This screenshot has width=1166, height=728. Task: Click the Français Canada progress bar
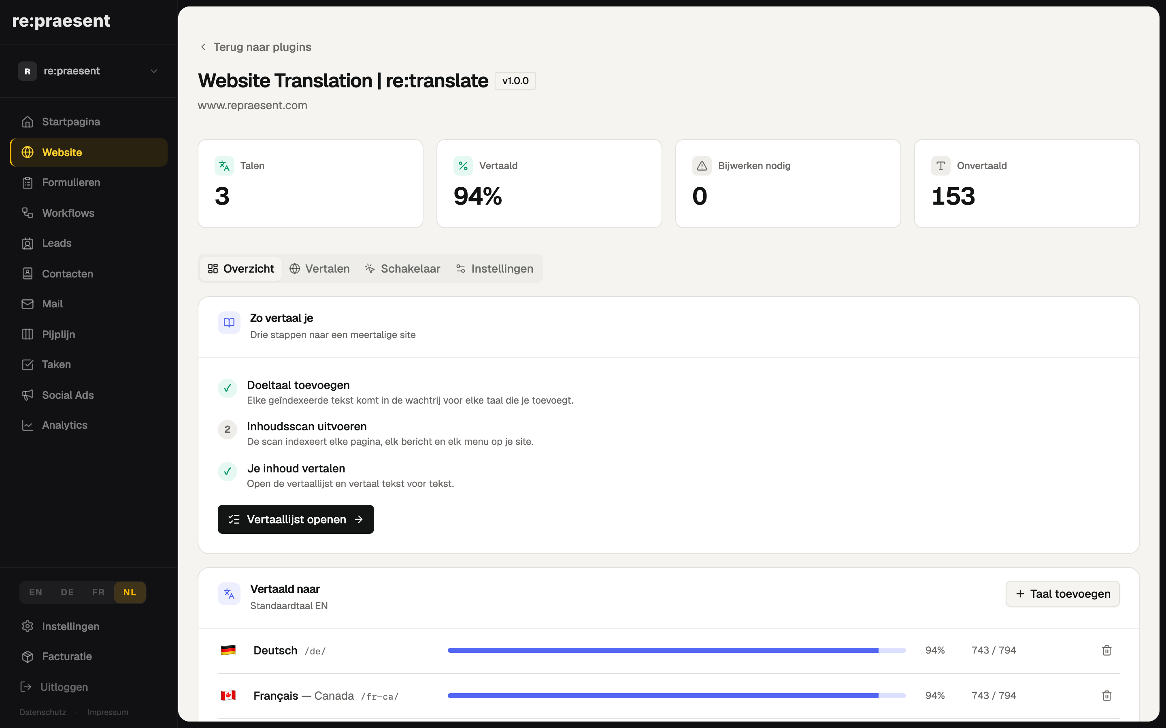pos(677,696)
